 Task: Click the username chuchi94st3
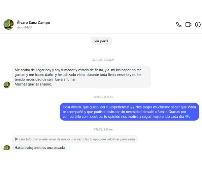tap(24, 27)
